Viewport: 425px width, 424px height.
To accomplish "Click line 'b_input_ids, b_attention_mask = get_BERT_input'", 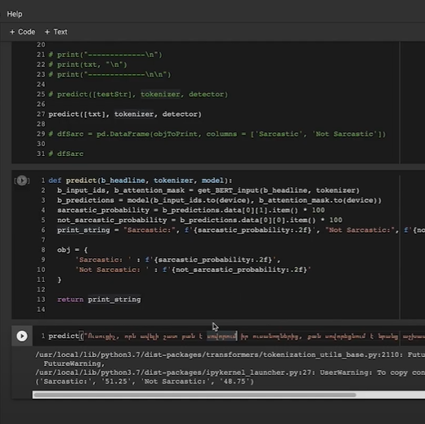I will coord(208,190).
